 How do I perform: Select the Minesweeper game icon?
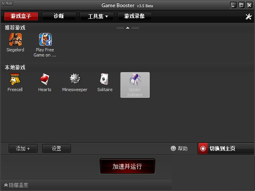tap(75, 79)
